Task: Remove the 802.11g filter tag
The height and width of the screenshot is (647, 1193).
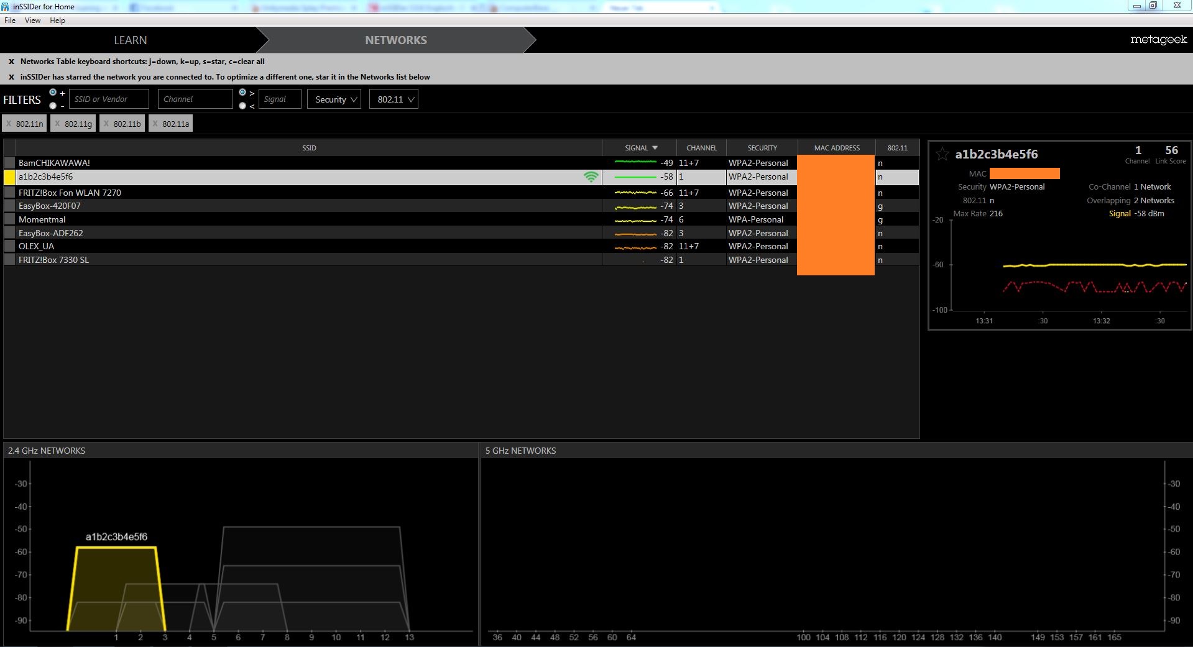Action: (57, 124)
